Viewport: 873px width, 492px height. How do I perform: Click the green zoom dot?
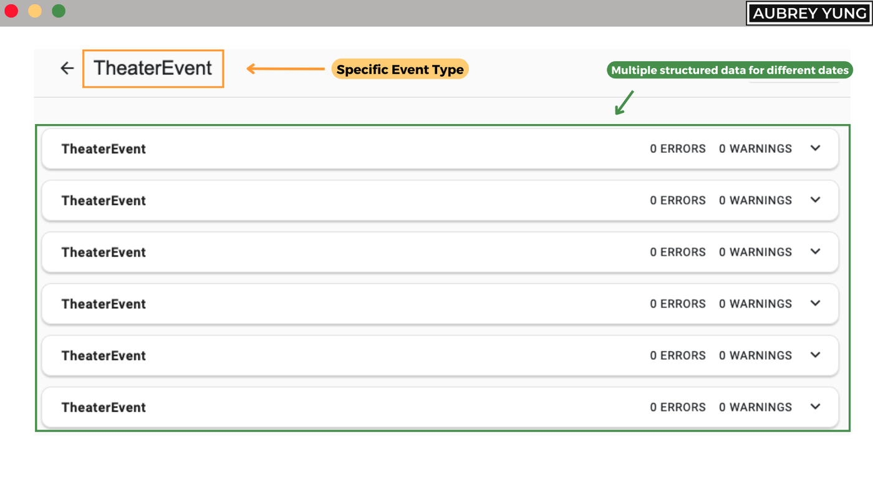58,11
